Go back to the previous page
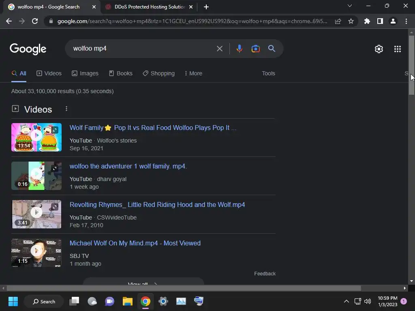The image size is (415, 311). (x=9, y=21)
